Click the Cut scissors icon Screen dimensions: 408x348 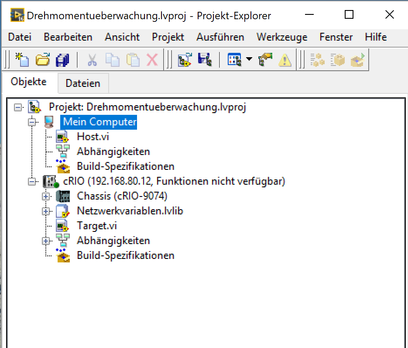pos(92,60)
